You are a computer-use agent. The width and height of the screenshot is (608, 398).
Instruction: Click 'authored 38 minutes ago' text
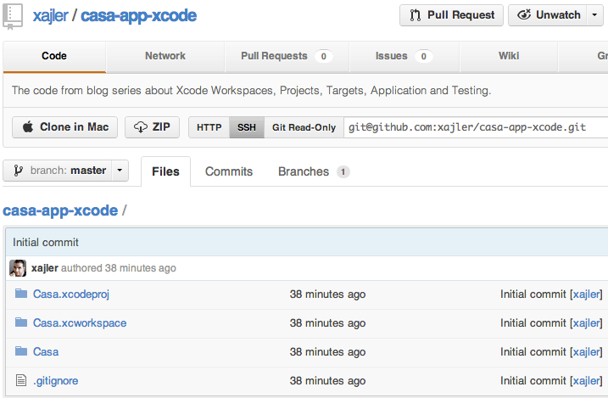(119, 268)
